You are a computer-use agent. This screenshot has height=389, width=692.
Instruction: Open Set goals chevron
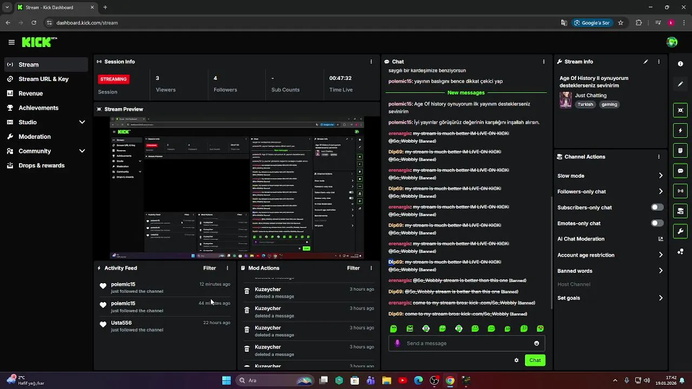click(x=661, y=298)
